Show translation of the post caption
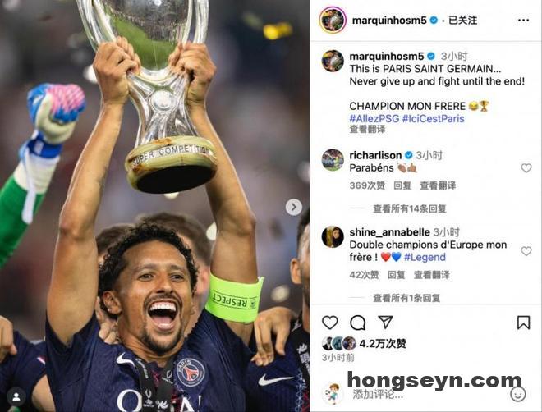This screenshot has height=412, width=542. tap(367, 130)
